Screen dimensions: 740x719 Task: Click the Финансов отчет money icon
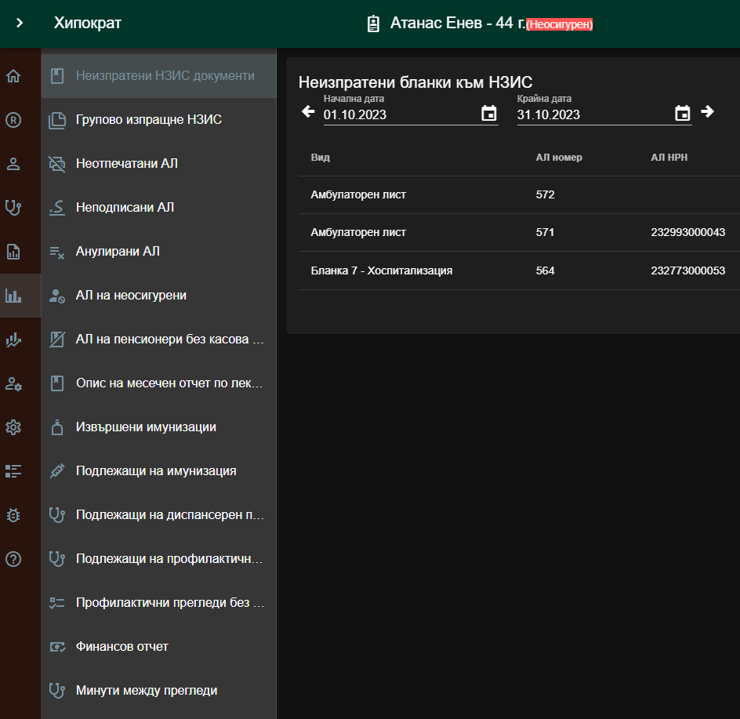click(x=57, y=647)
